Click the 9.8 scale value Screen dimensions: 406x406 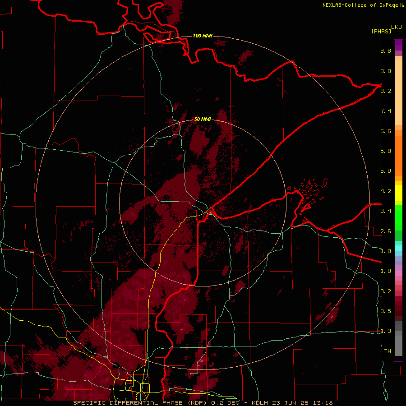(x=386, y=51)
